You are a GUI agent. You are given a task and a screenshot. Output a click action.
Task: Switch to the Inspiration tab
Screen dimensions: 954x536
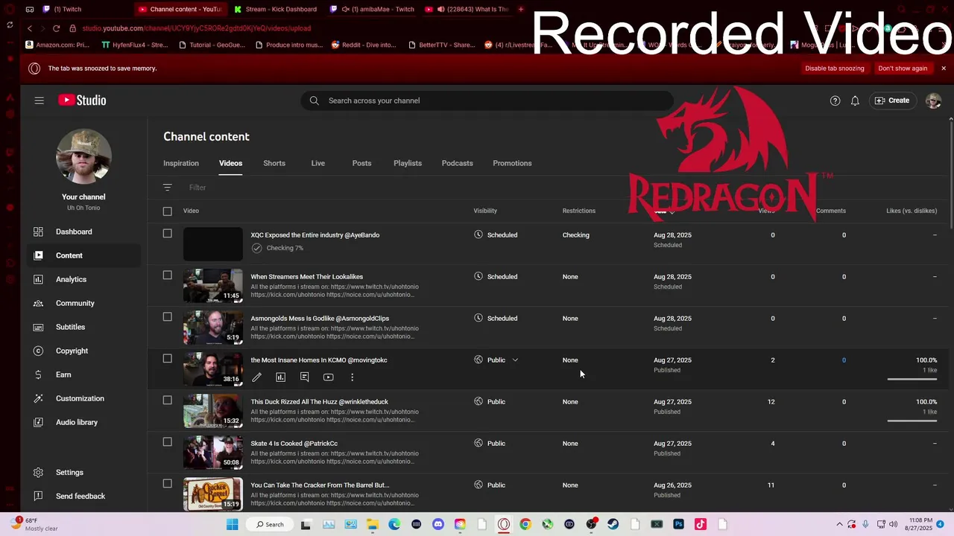(181, 163)
